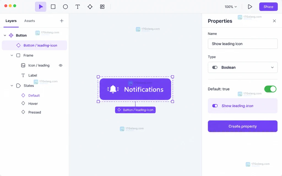282x176 pixels.
Task: Click the diamond icon beside Default
Action: click(x=23, y=95)
